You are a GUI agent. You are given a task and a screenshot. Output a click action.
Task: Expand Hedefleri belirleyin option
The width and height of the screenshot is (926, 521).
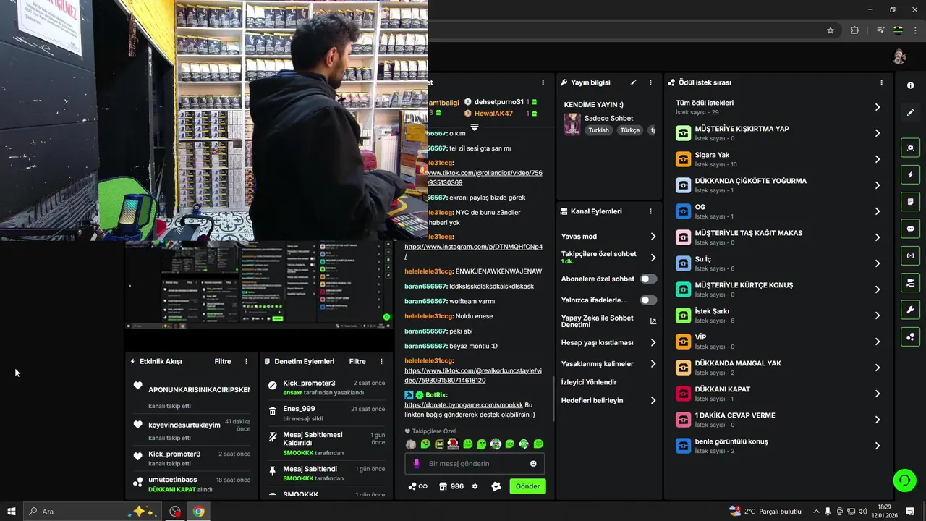tap(608, 400)
